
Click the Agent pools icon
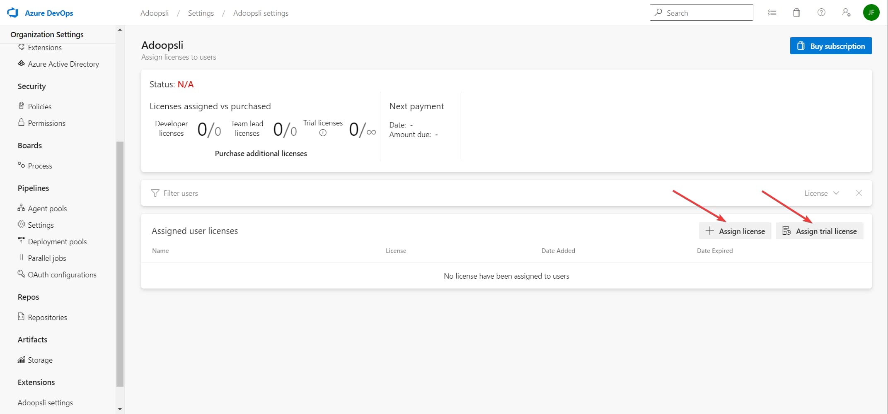coord(21,207)
